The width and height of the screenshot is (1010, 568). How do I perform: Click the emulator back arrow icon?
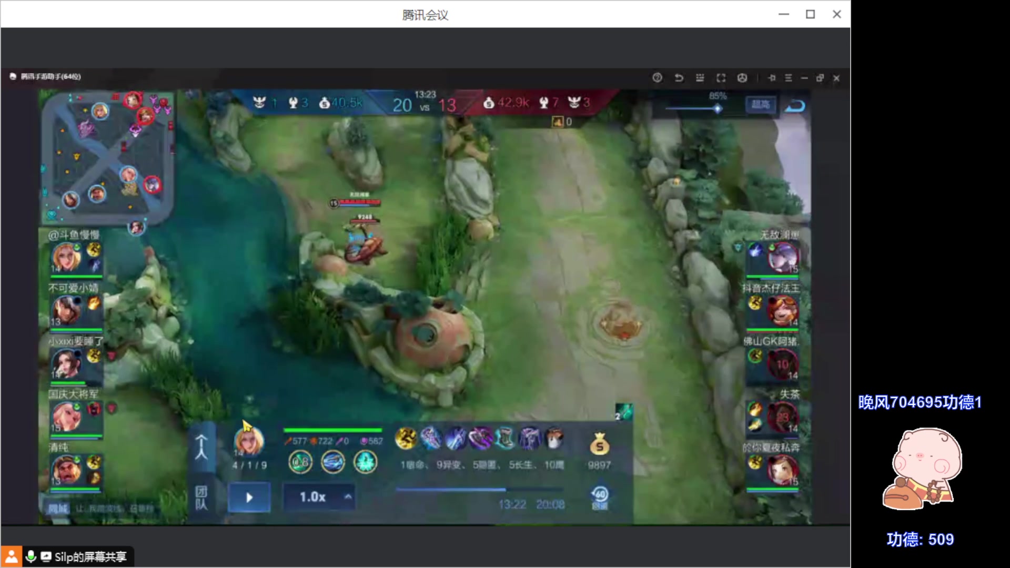tap(679, 78)
